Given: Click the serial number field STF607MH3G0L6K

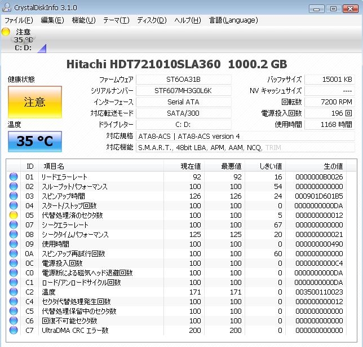Looking at the screenshot, I should tap(184, 91).
